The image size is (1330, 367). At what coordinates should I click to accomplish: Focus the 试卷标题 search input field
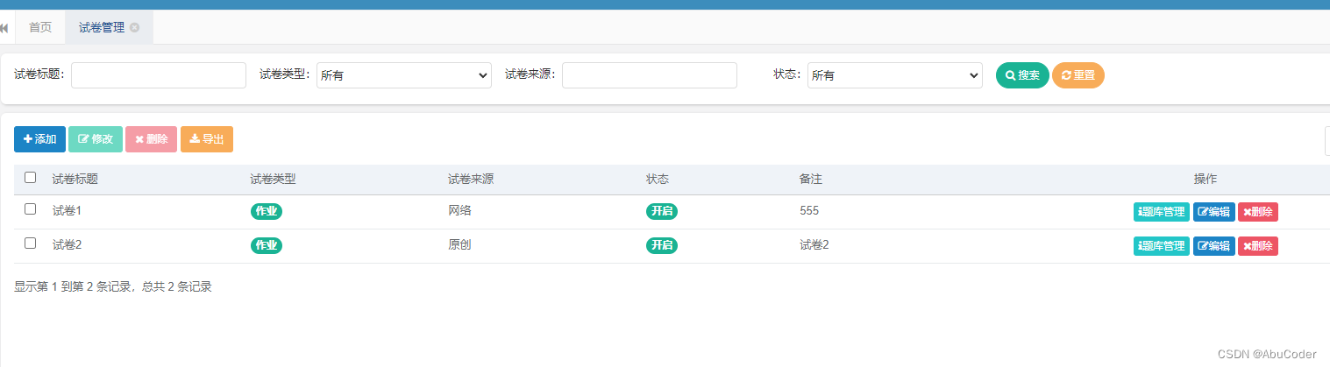tap(159, 75)
